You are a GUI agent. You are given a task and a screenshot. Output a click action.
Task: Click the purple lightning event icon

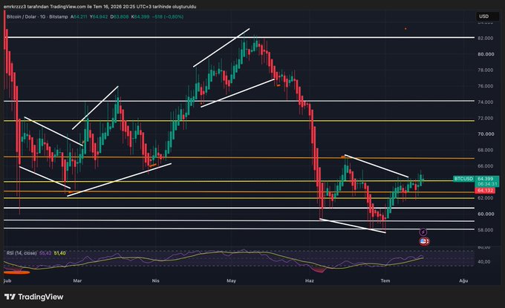coord(423,232)
